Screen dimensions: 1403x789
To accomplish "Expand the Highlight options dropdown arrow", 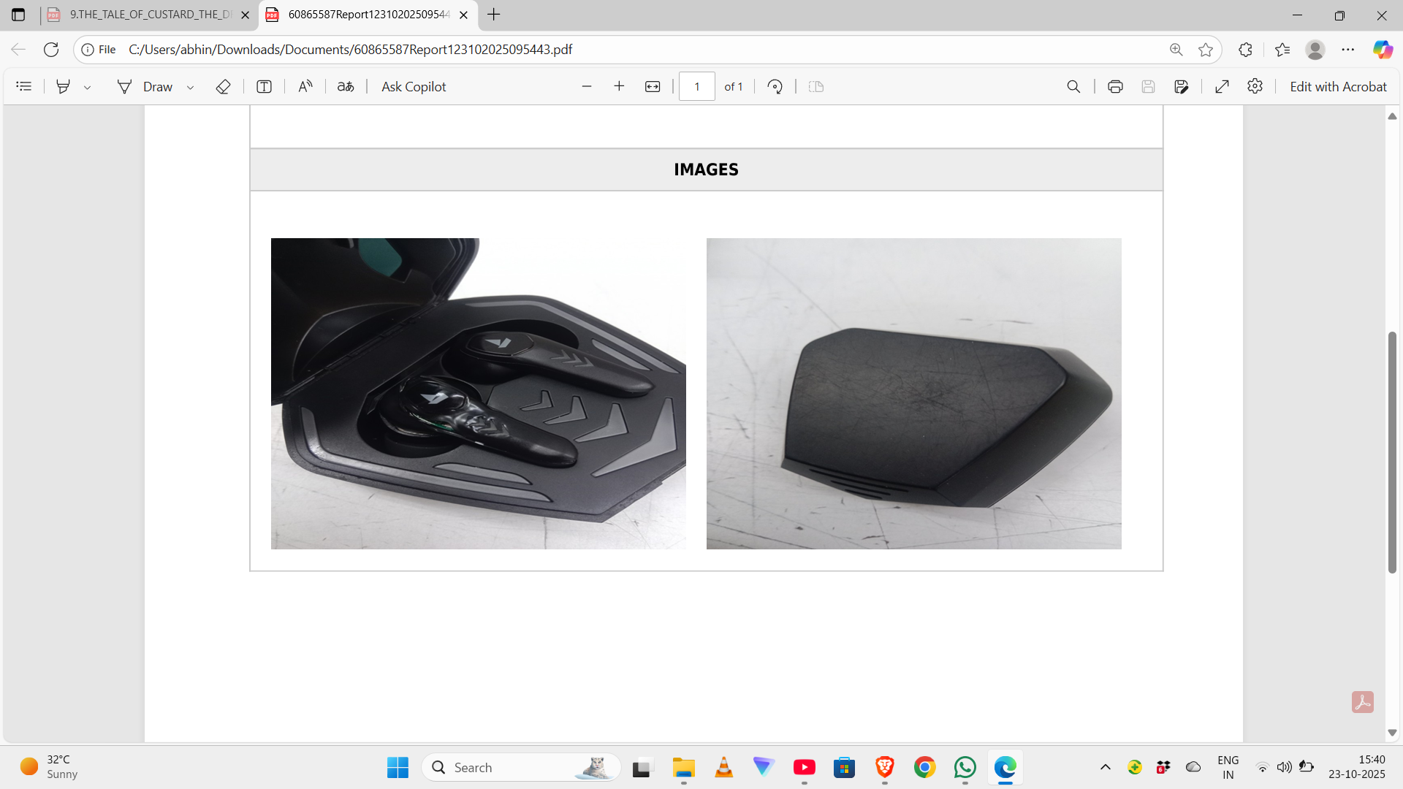I will pos(87,87).
